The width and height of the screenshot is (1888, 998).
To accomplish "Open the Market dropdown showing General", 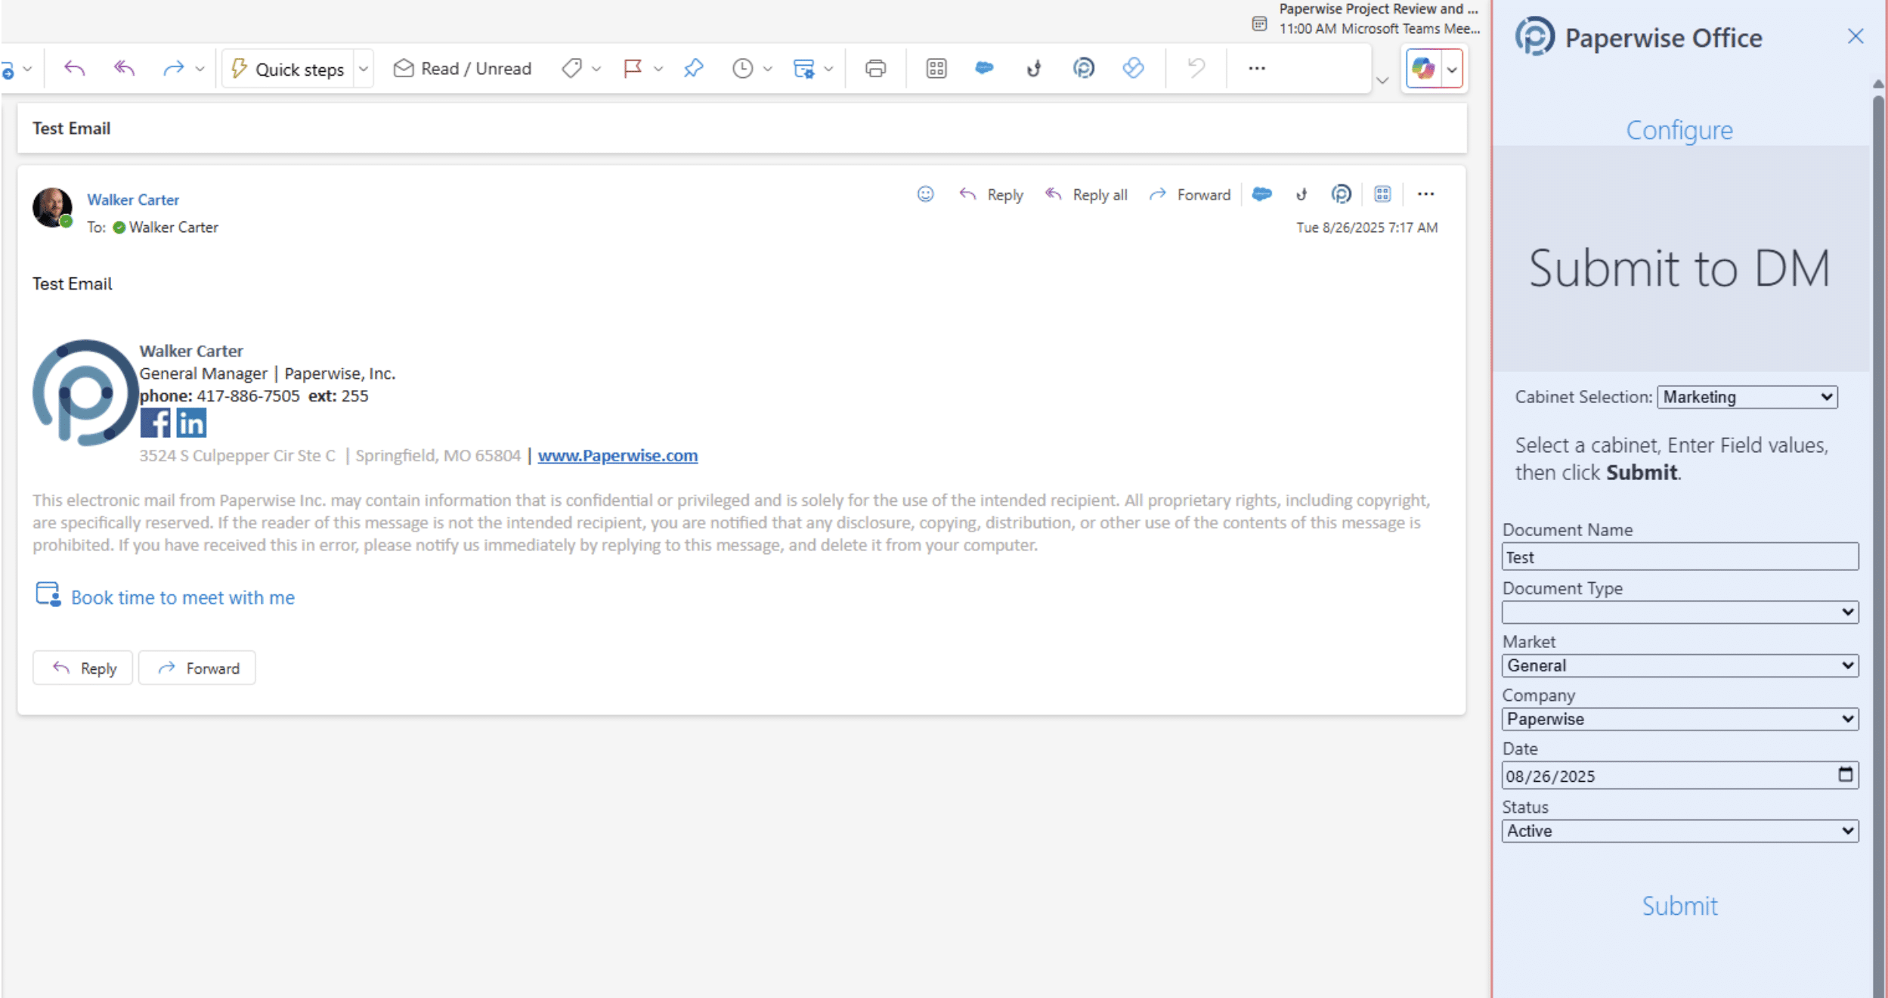I will pos(1680,665).
